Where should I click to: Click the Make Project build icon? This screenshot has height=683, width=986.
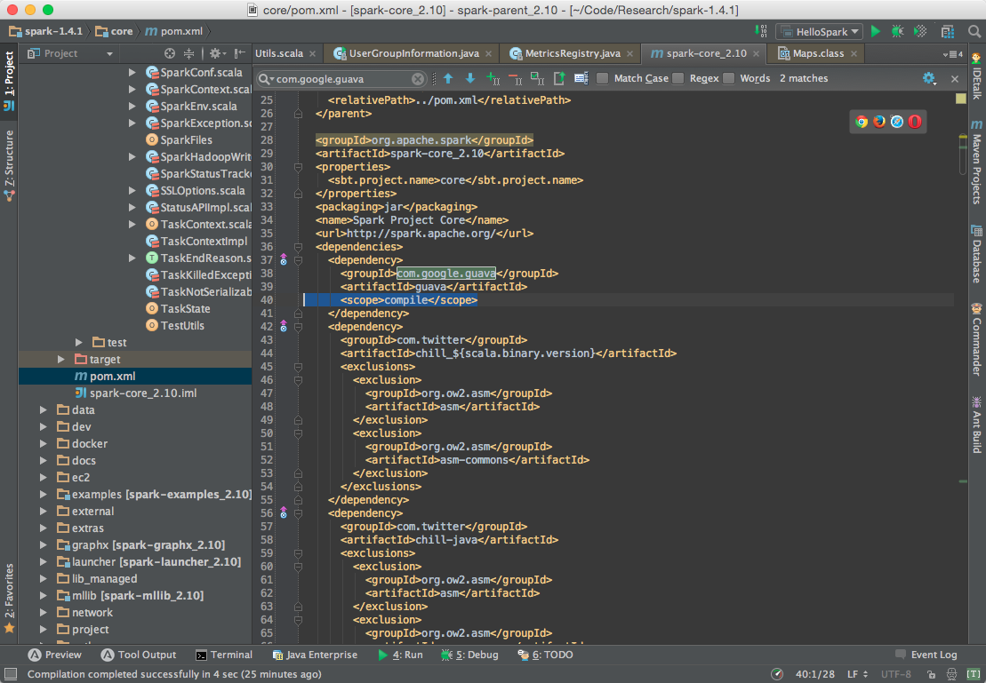coord(758,31)
